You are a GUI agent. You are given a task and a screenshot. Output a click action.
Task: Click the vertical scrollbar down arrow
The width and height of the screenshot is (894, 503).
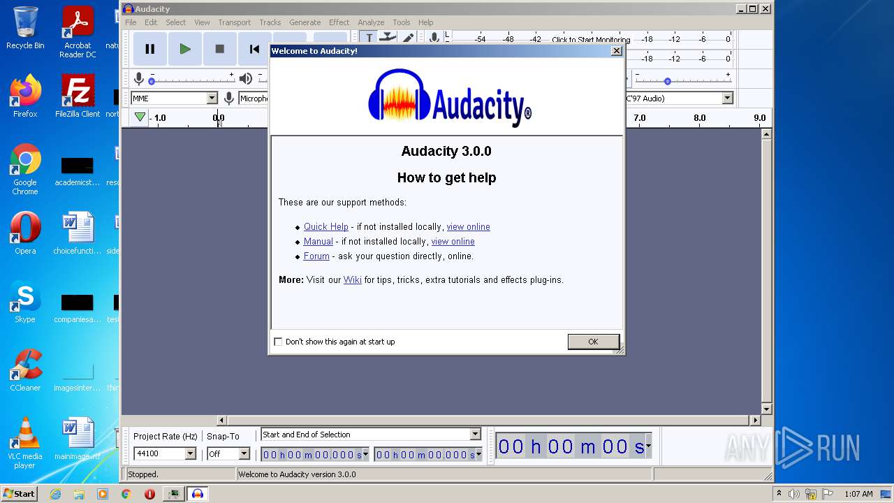[x=766, y=409]
